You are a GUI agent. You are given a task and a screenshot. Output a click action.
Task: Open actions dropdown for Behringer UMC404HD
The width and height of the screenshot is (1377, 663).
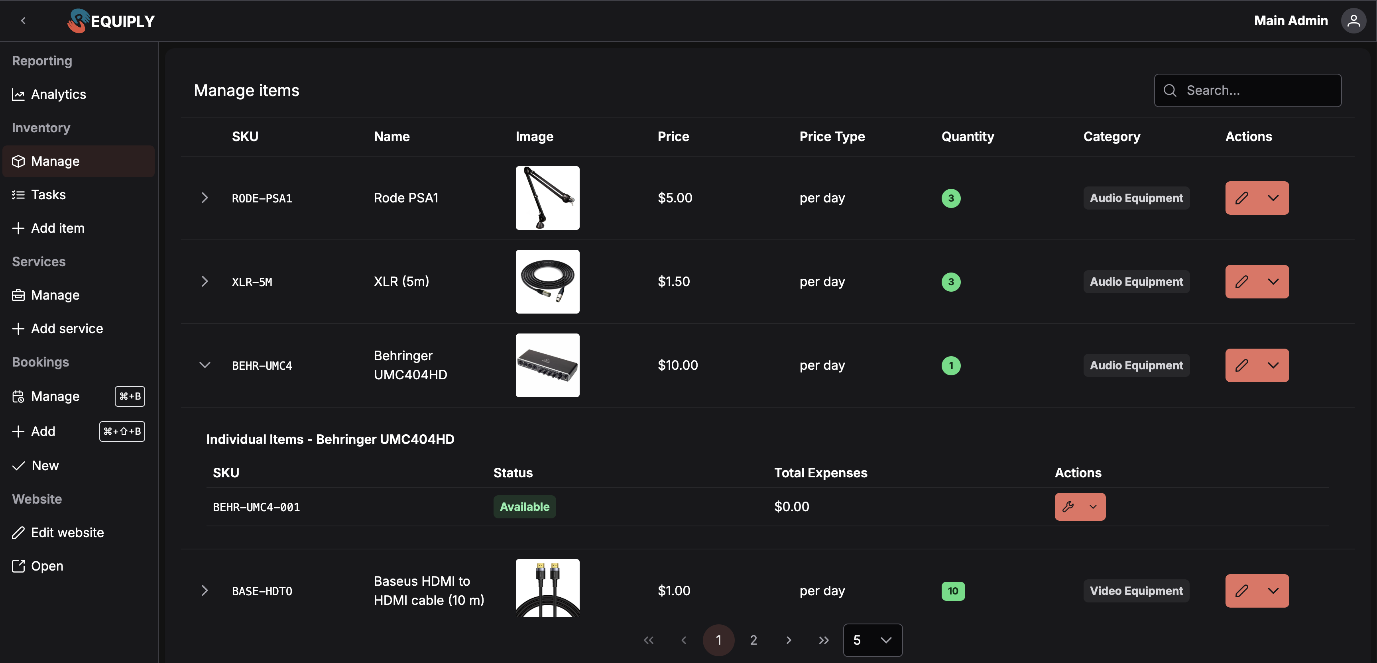pos(1273,365)
